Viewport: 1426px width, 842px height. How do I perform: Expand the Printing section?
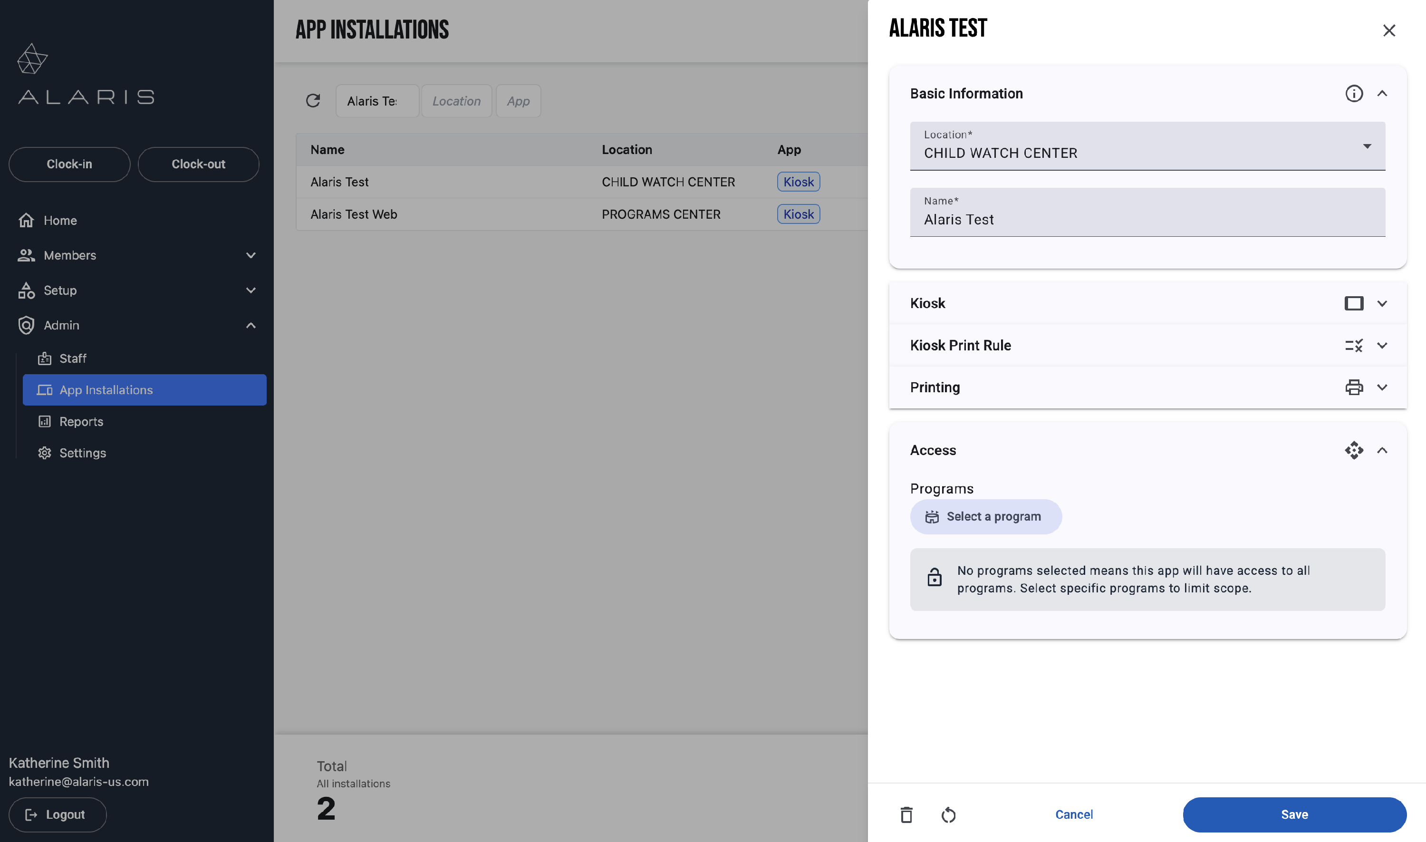[1382, 387]
